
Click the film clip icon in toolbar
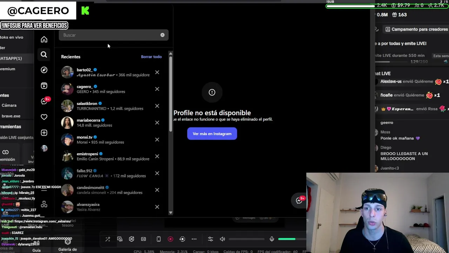click(x=143, y=239)
